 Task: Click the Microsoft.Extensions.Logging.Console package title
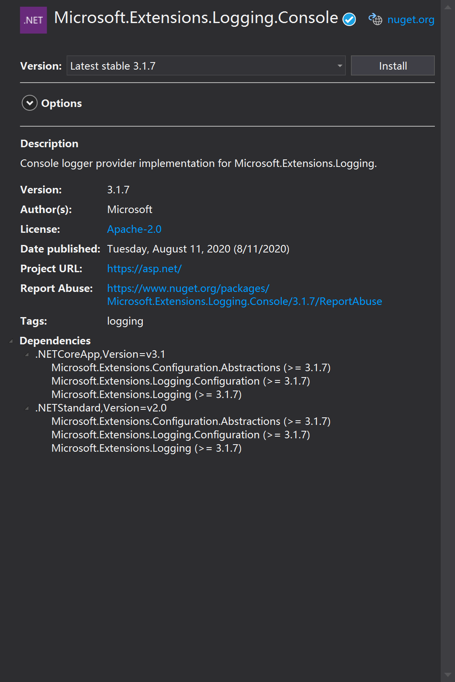[x=196, y=18]
